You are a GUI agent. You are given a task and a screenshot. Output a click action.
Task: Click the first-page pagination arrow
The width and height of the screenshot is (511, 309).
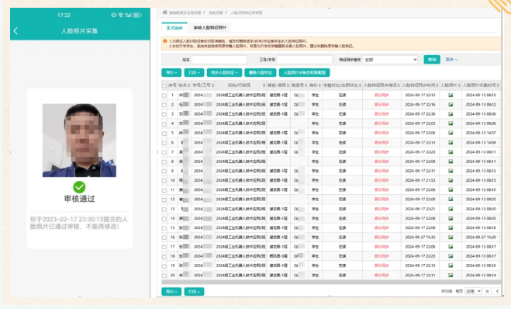[x=487, y=291]
